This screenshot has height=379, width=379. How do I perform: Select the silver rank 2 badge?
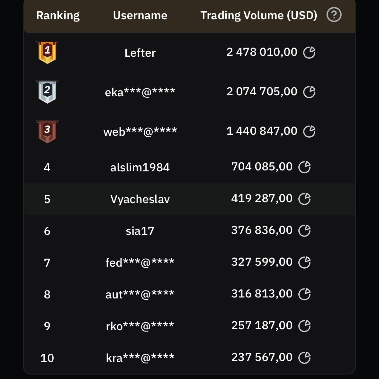(x=47, y=92)
